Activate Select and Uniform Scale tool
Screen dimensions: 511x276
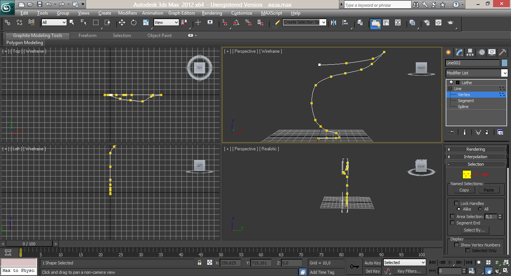[146, 22]
